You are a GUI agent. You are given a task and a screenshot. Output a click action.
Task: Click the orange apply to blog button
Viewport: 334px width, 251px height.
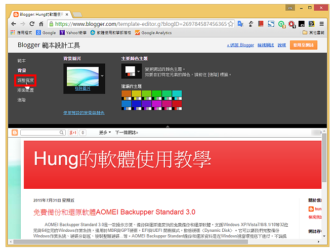(303, 45)
